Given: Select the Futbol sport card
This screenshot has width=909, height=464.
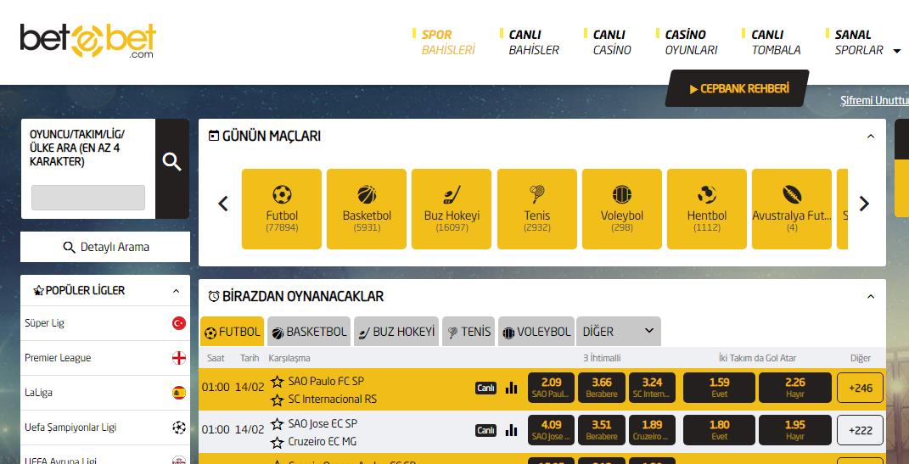Looking at the screenshot, I should tap(282, 210).
